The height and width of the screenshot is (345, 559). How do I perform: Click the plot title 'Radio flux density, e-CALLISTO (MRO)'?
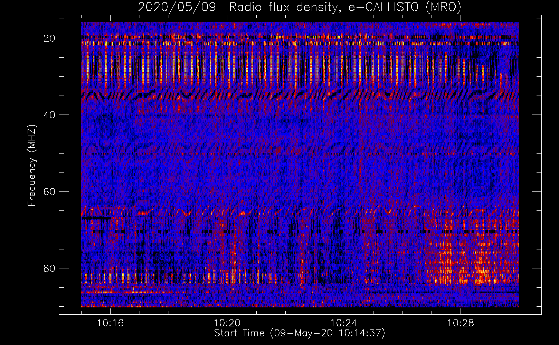point(345,7)
